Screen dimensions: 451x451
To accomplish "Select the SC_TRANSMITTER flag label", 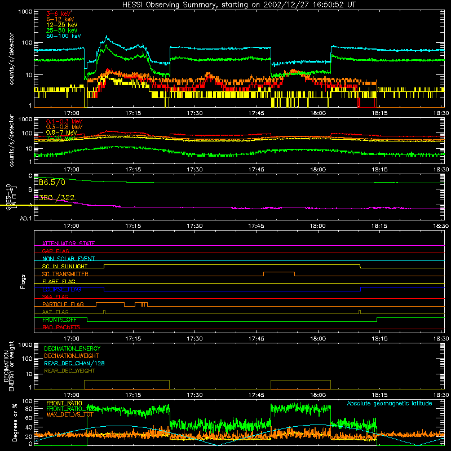I will [65, 274].
